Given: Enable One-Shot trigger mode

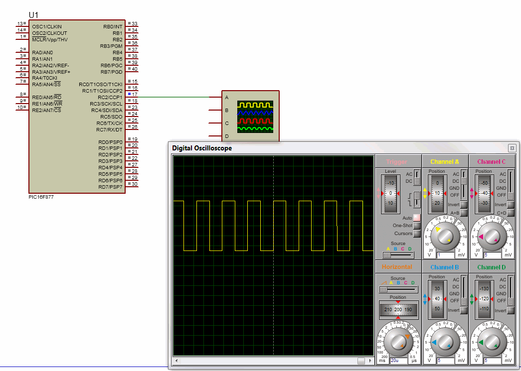Looking at the screenshot, I should (417, 226).
